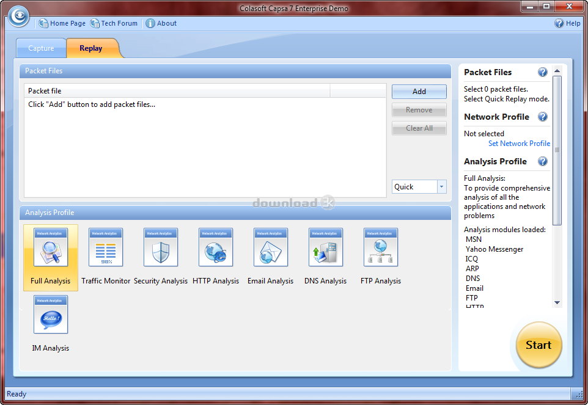Click the About menu text
Screen dimensions: 588x405
[167, 23]
